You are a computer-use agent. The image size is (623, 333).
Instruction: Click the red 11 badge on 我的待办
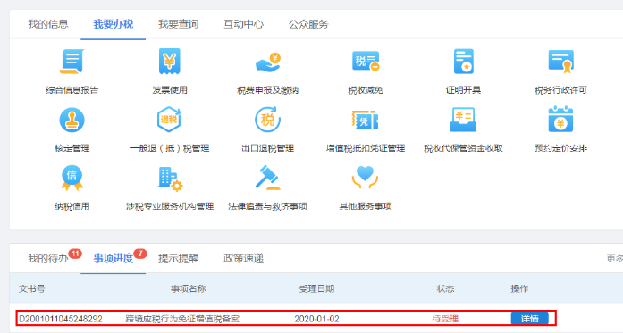75,254
